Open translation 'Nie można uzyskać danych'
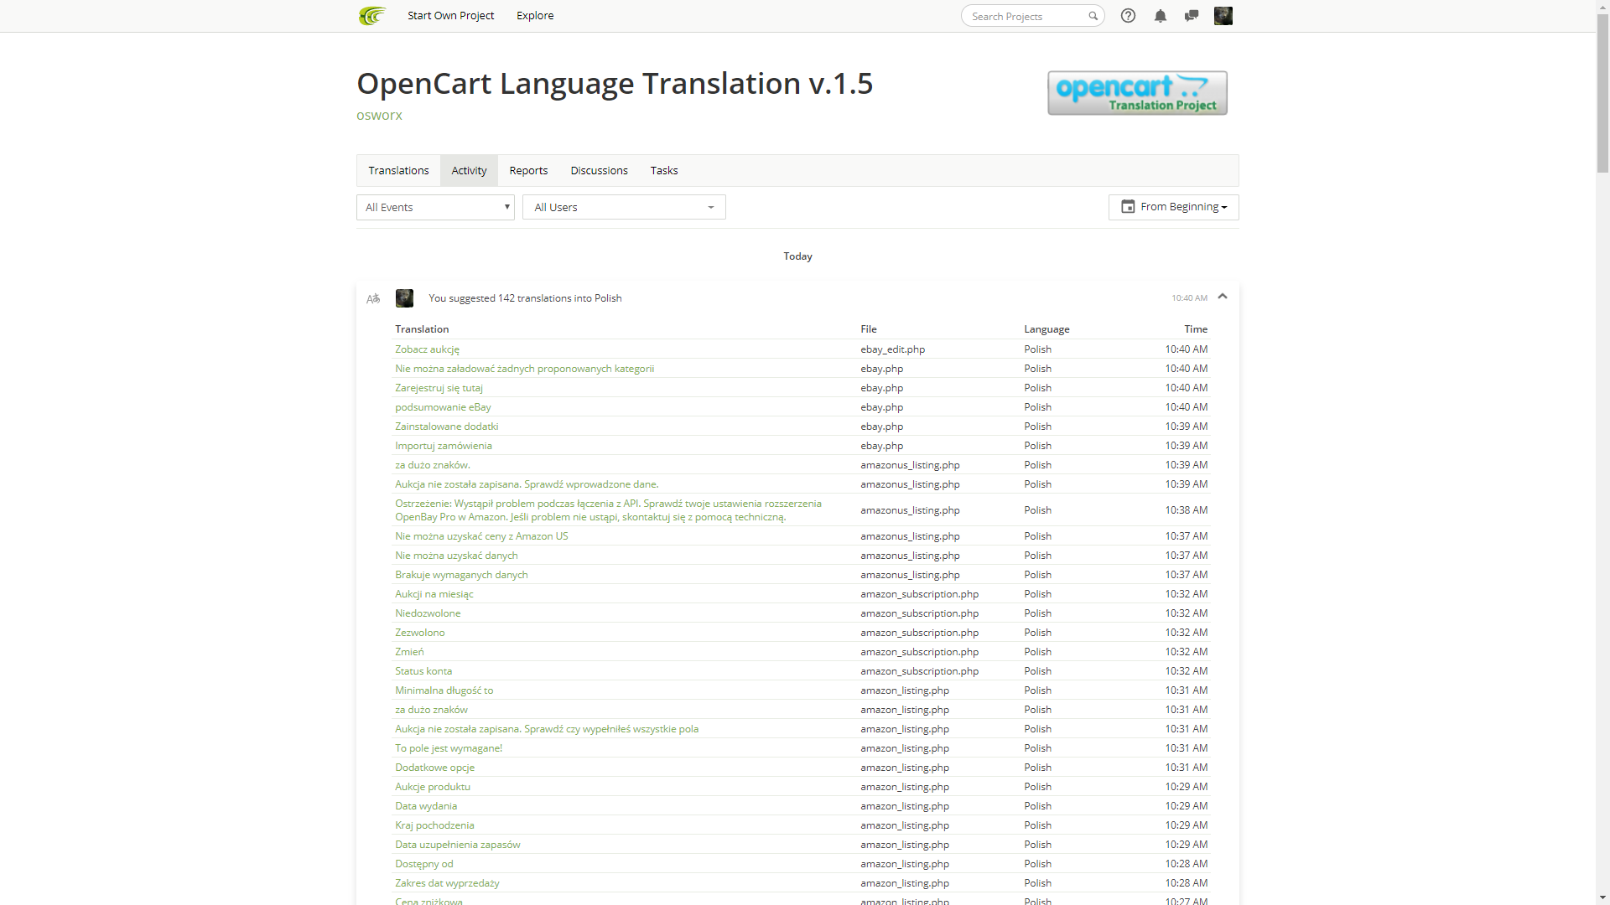The width and height of the screenshot is (1610, 905). click(x=456, y=556)
